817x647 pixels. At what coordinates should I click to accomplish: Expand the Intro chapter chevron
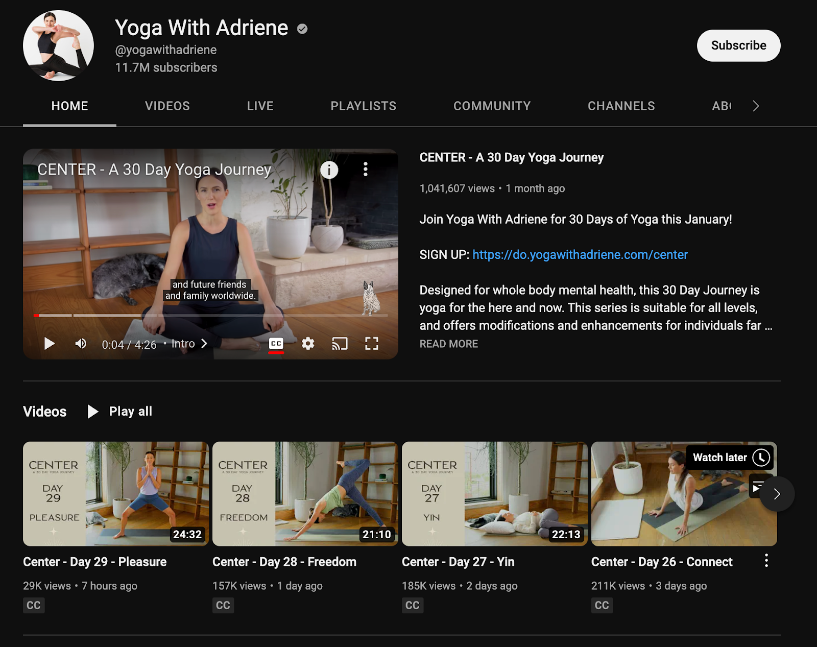(x=204, y=344)
